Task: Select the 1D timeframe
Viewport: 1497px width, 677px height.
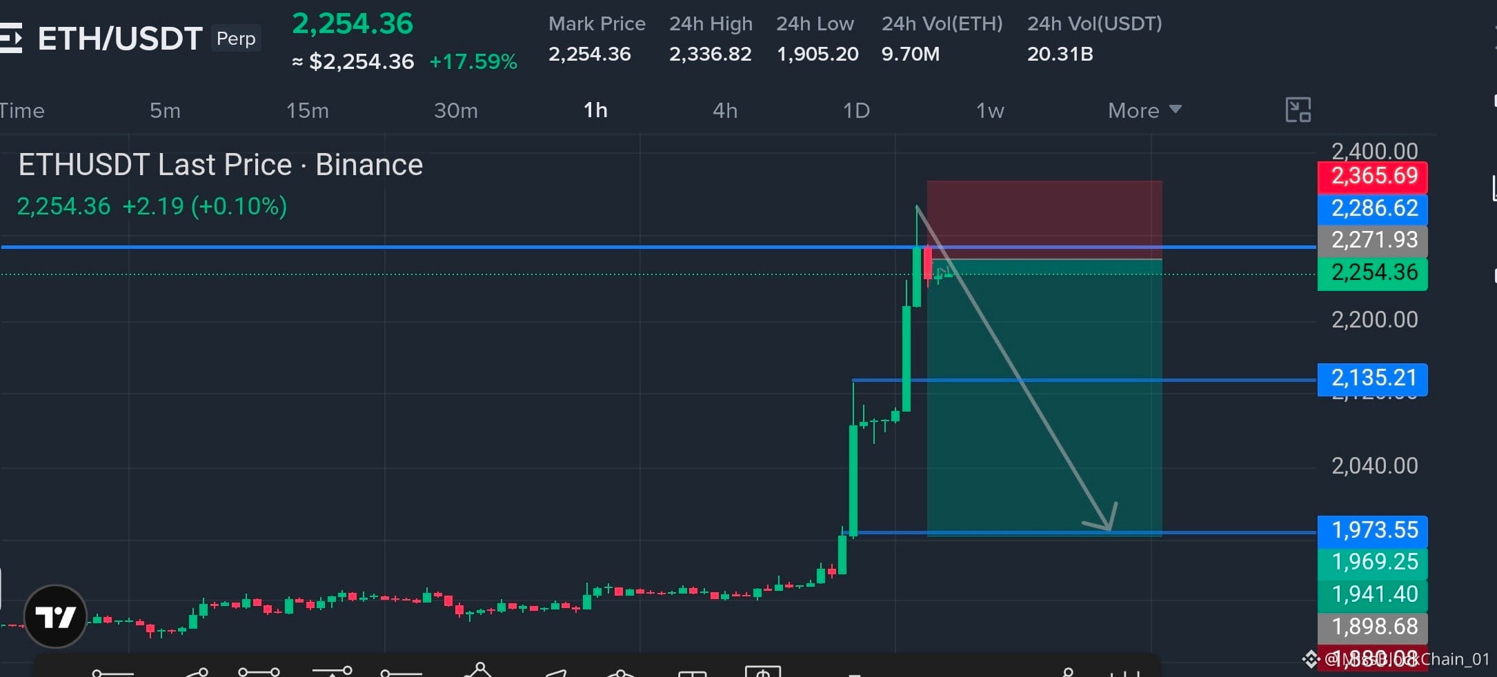Action: point(856,110)
